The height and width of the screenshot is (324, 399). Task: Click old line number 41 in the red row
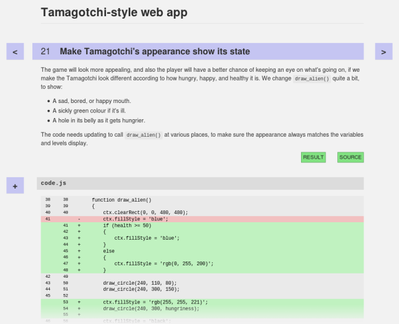click(47, 218)
